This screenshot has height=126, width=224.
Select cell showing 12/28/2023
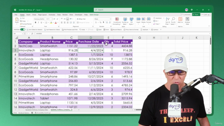pyautogui.click(x=91, y=98)
